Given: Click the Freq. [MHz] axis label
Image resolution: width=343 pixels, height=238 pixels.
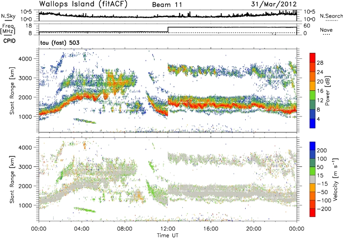Looking at the screenshot, I should pyautogui.click(x=8, y=29).
